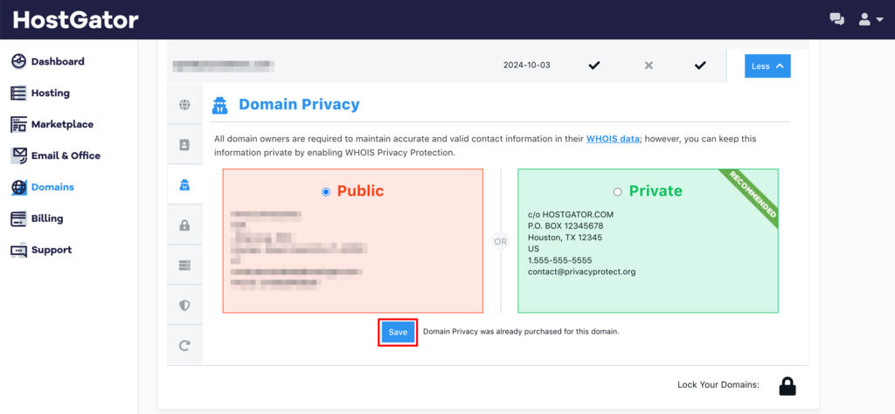The width and height of the screenshot is (895, 414).
Task: Click the contact@privacyprotect.org text
Action: [581, 272]
